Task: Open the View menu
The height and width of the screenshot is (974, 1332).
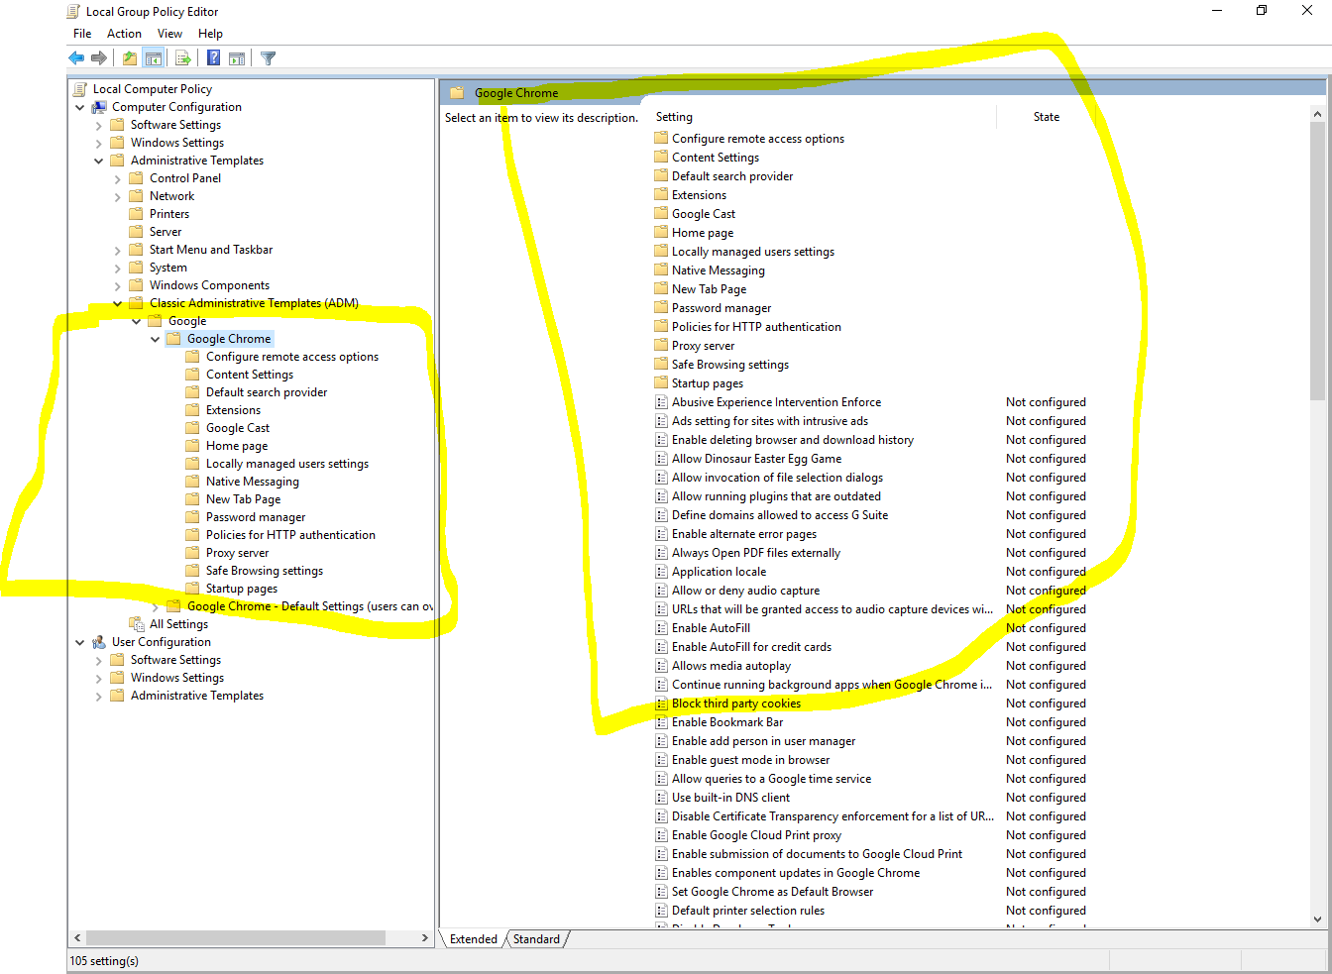Action: click(169, 34)
